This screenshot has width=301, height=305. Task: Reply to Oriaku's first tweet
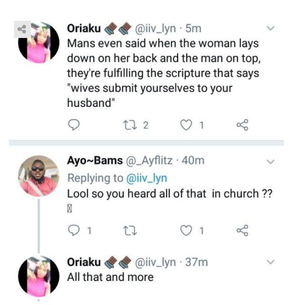74,125
